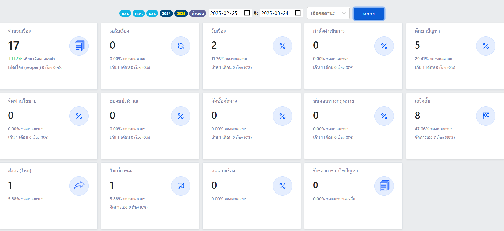Click the count 8 in เสร็จสิ้น card
Viewport: 504px width, 231px height.
point(418,115)
